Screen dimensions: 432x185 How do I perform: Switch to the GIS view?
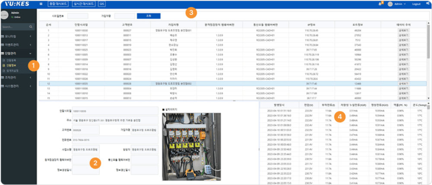click(x=102, y=4)
